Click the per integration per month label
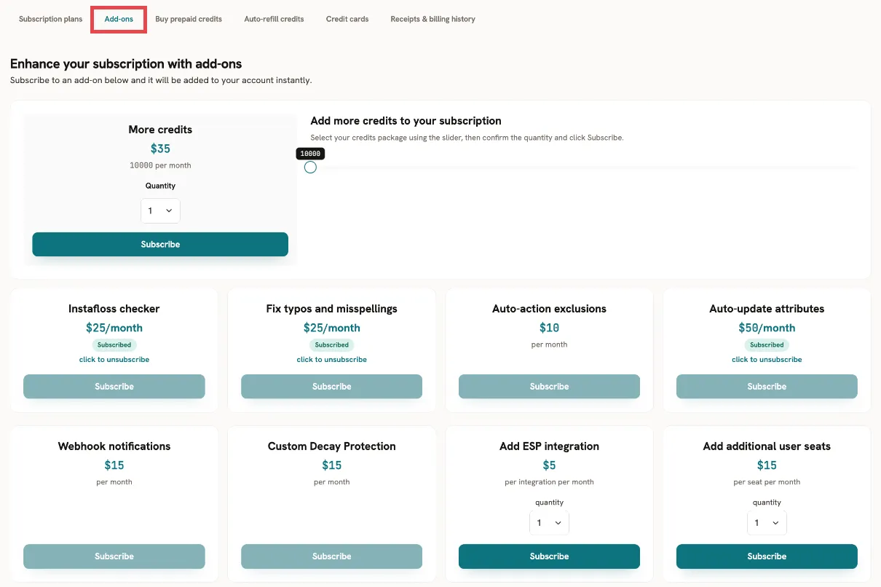The image size is (881, 587). (549, 482)
